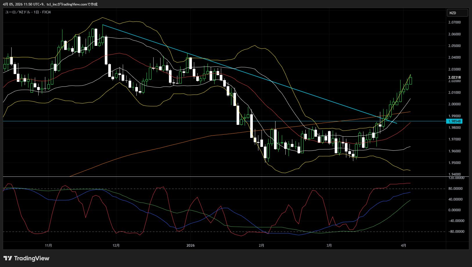
Task: Click the 0.00000 oscillator scale label
Action: pos(456,210)
